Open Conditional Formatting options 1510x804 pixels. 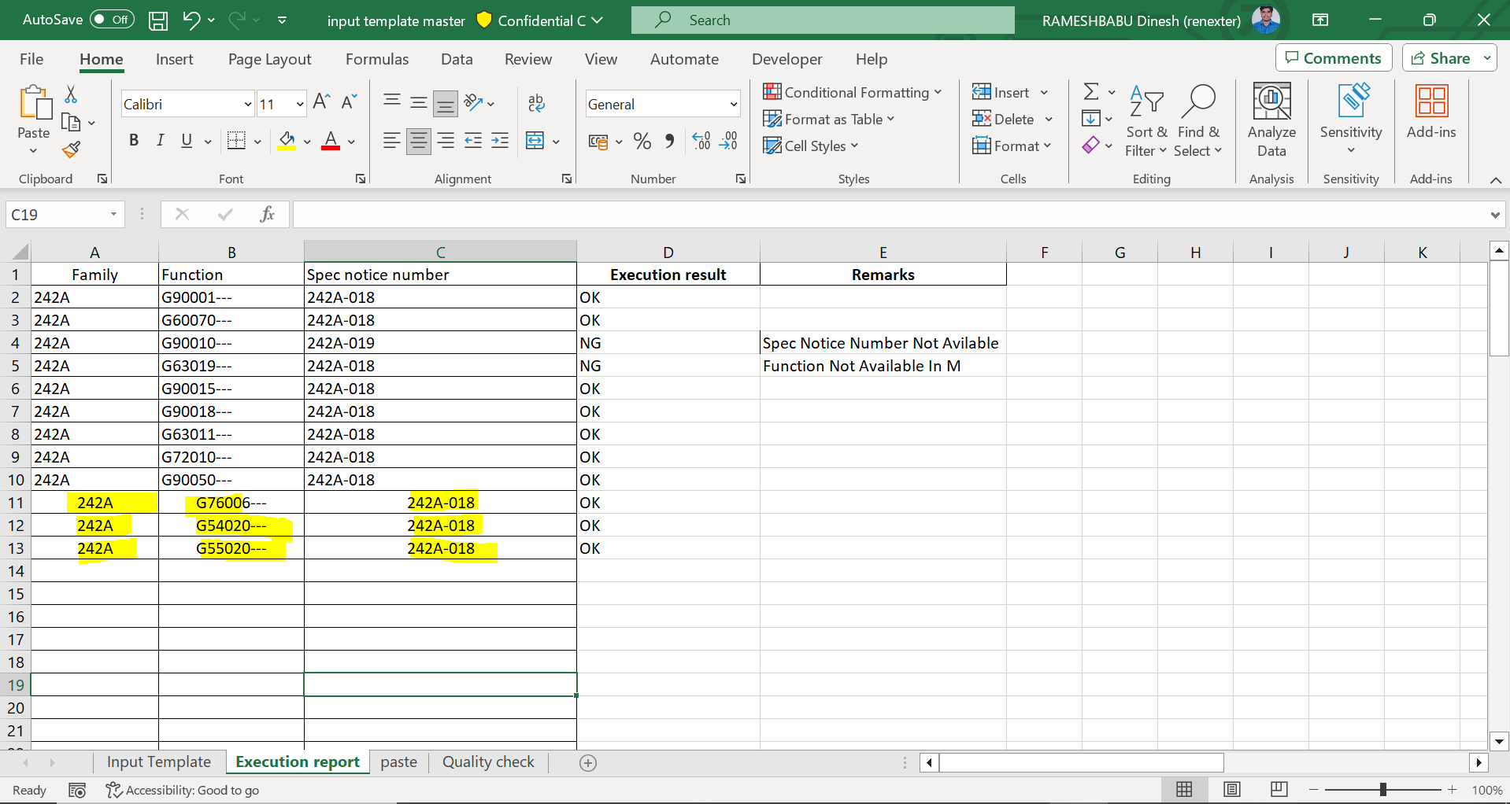(853, 92)
